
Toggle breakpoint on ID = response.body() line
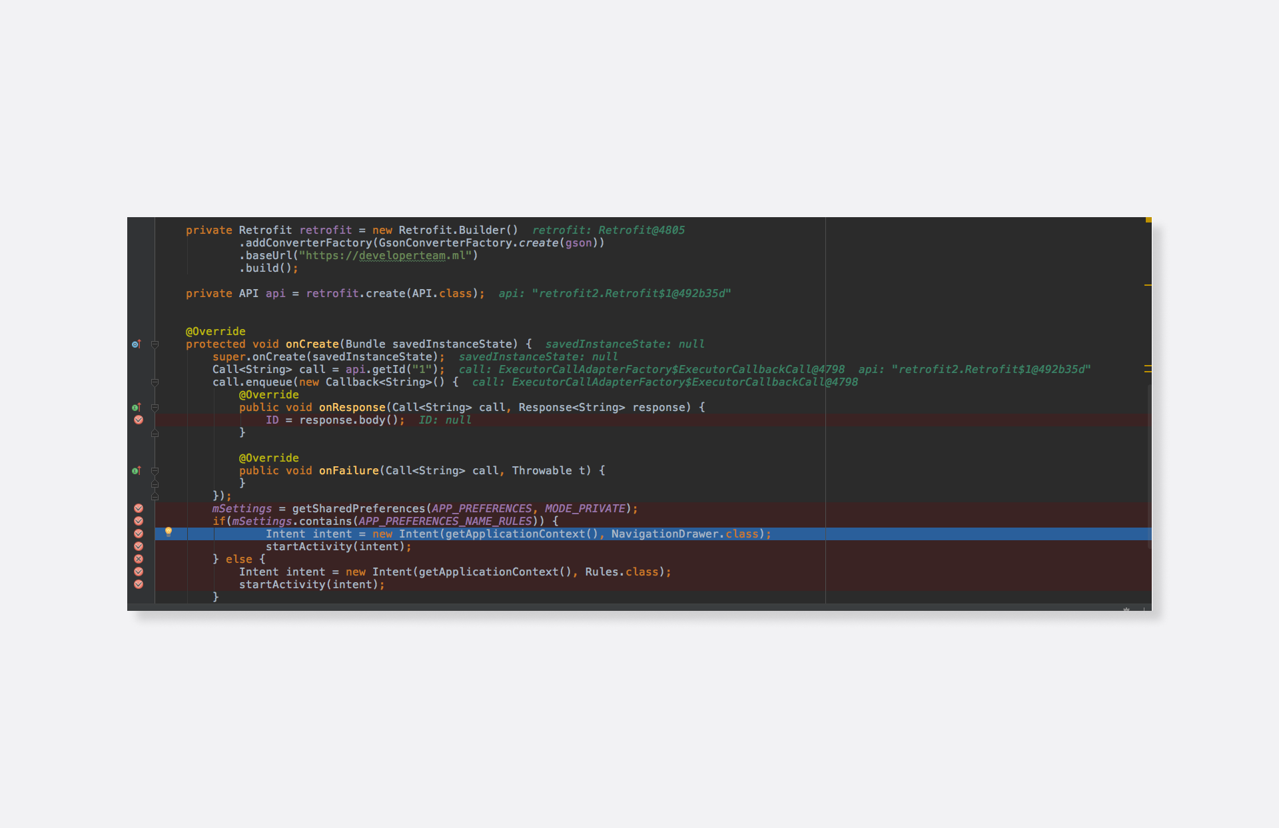click(139, 420)
